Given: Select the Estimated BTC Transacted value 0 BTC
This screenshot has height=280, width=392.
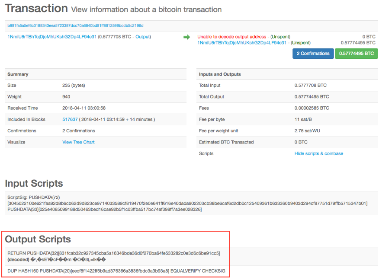Looking at the screenshot, I should pyautogui.click(x=301, y=142).
